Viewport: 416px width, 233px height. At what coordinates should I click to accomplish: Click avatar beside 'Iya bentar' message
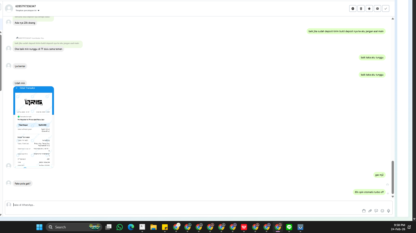pos(8,66)
